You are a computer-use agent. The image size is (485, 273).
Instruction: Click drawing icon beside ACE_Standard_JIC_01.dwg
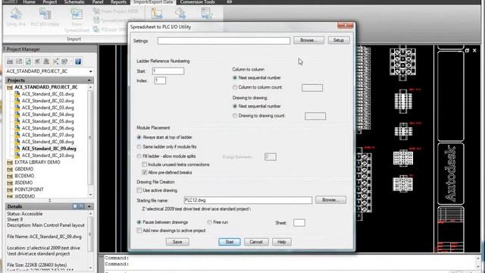[17, 94]
